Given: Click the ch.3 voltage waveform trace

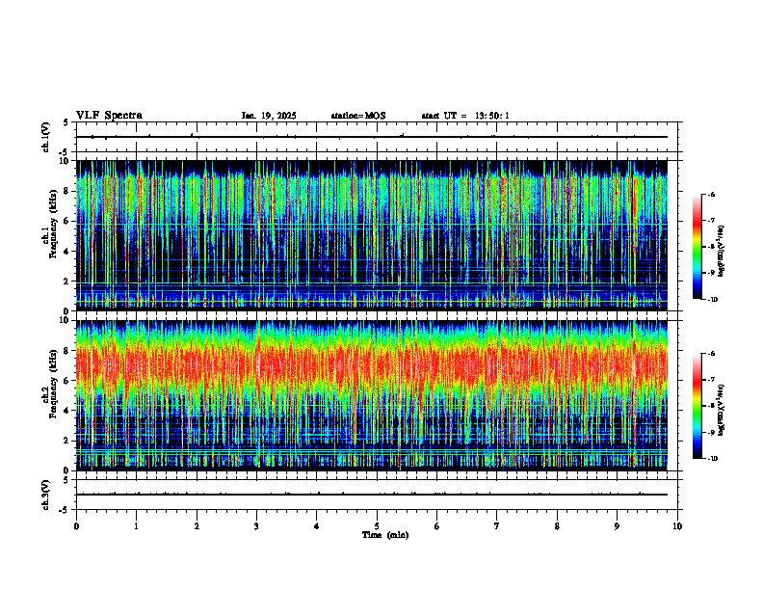Looking at the screenshot, I should tap(372, 495).
